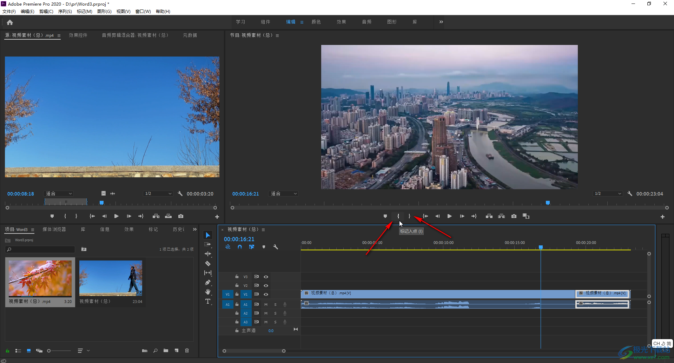Select the Type tool
The width and height of the screenshot is (674, 363).
208,301
